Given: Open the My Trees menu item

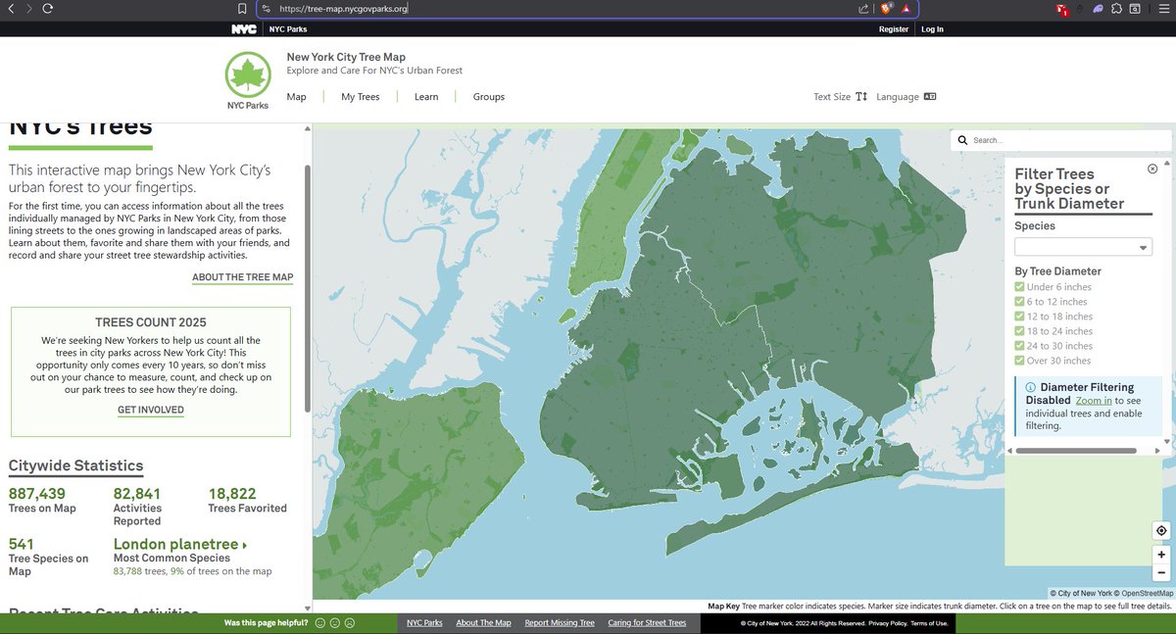Looking at the screenshot, I should (361, 97).
